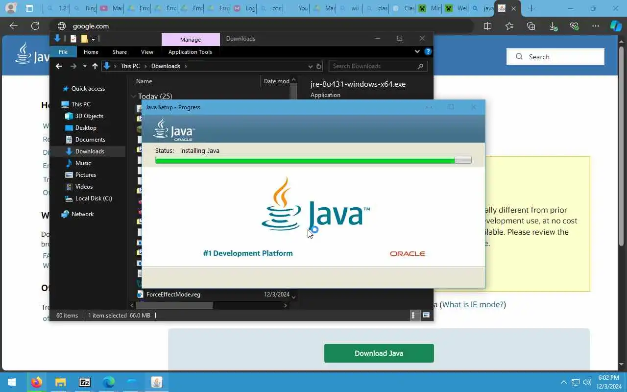627x392 pixels.
Task: Open Edge downloads icon in toolbar
Action: click(x=553, y=26)
